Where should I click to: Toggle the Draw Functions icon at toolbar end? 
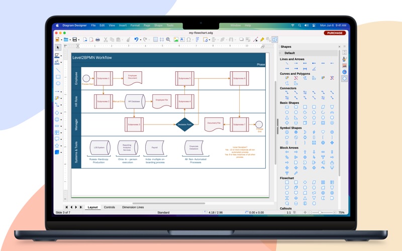(x=275, y=40)
